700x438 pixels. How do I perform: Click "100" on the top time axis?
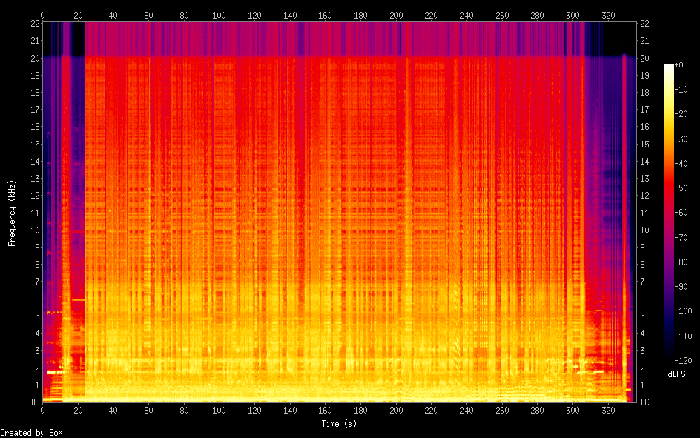point(219,15)
